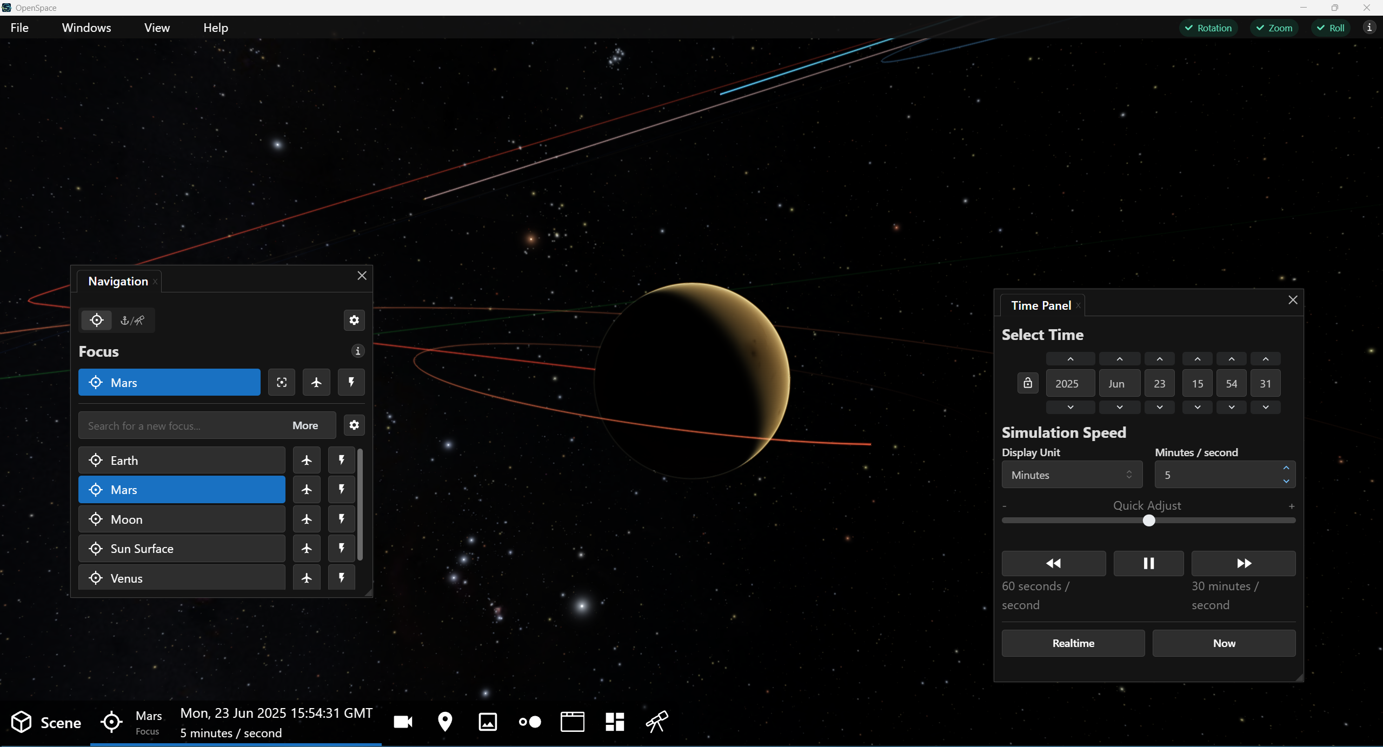Rewind at 60 seconds per second

[1054, 564]
